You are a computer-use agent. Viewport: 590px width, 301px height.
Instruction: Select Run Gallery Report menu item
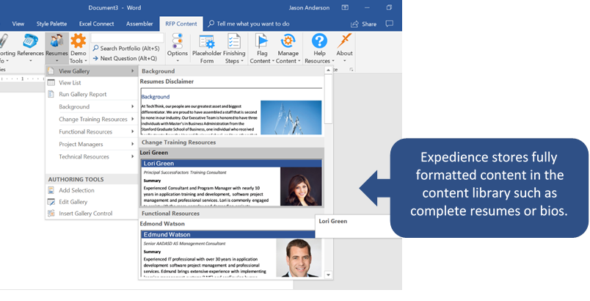(82, 94)
